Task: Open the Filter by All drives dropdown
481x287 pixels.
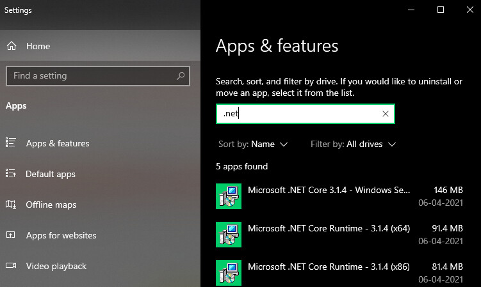Action: [x=353, y=144]
